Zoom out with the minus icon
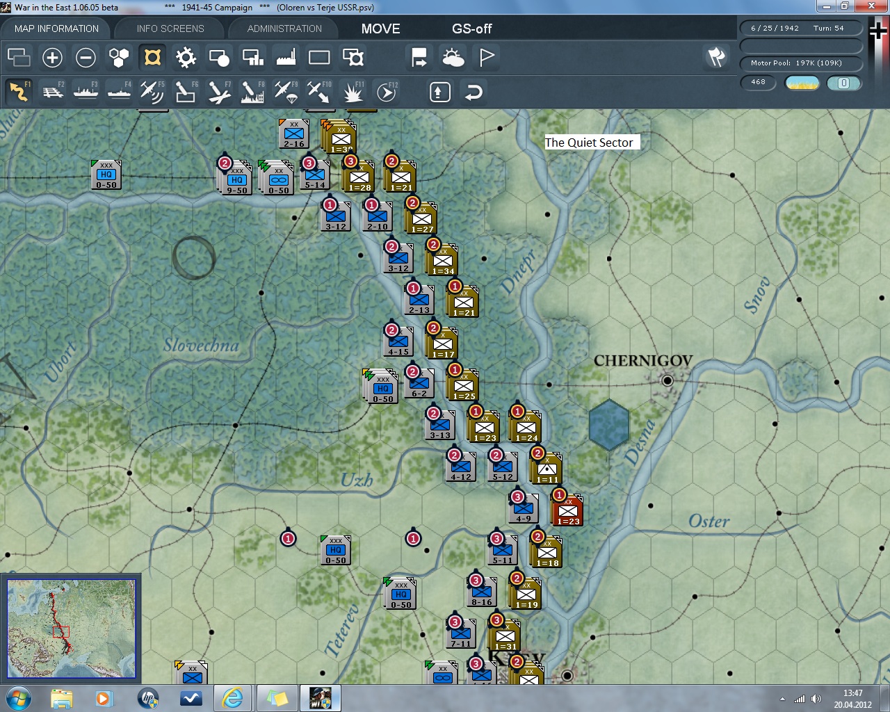Screen dimensions: 890x712 click(x=86, y=58)
